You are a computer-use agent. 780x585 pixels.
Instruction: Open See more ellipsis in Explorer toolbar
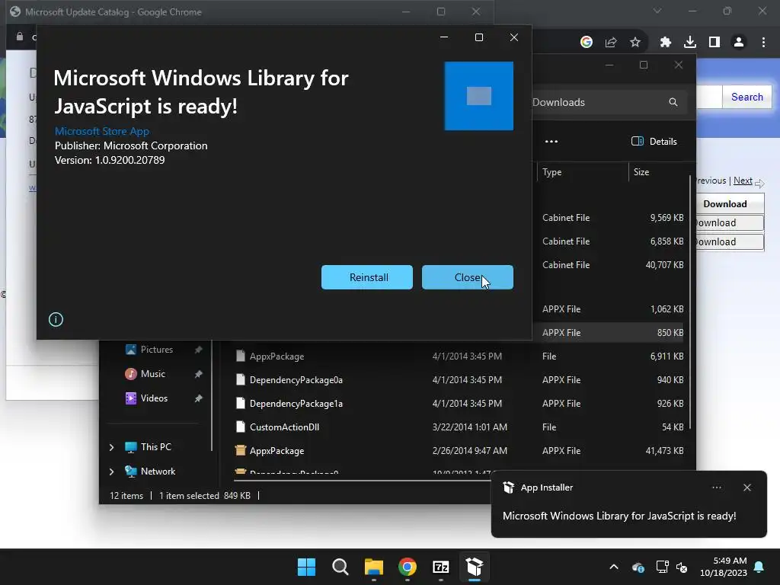(551, 141)
